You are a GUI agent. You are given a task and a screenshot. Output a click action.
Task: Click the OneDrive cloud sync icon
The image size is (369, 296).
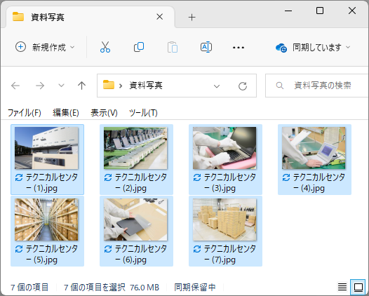click(281, 48)
